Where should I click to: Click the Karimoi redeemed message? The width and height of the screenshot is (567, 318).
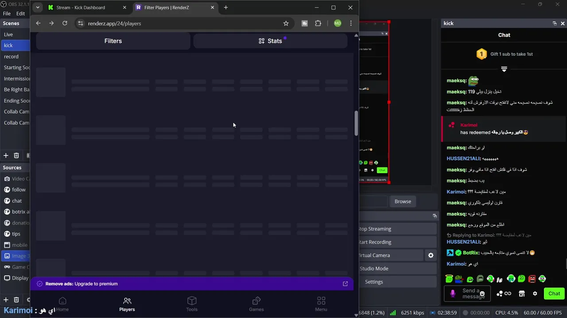pos(503,129)
